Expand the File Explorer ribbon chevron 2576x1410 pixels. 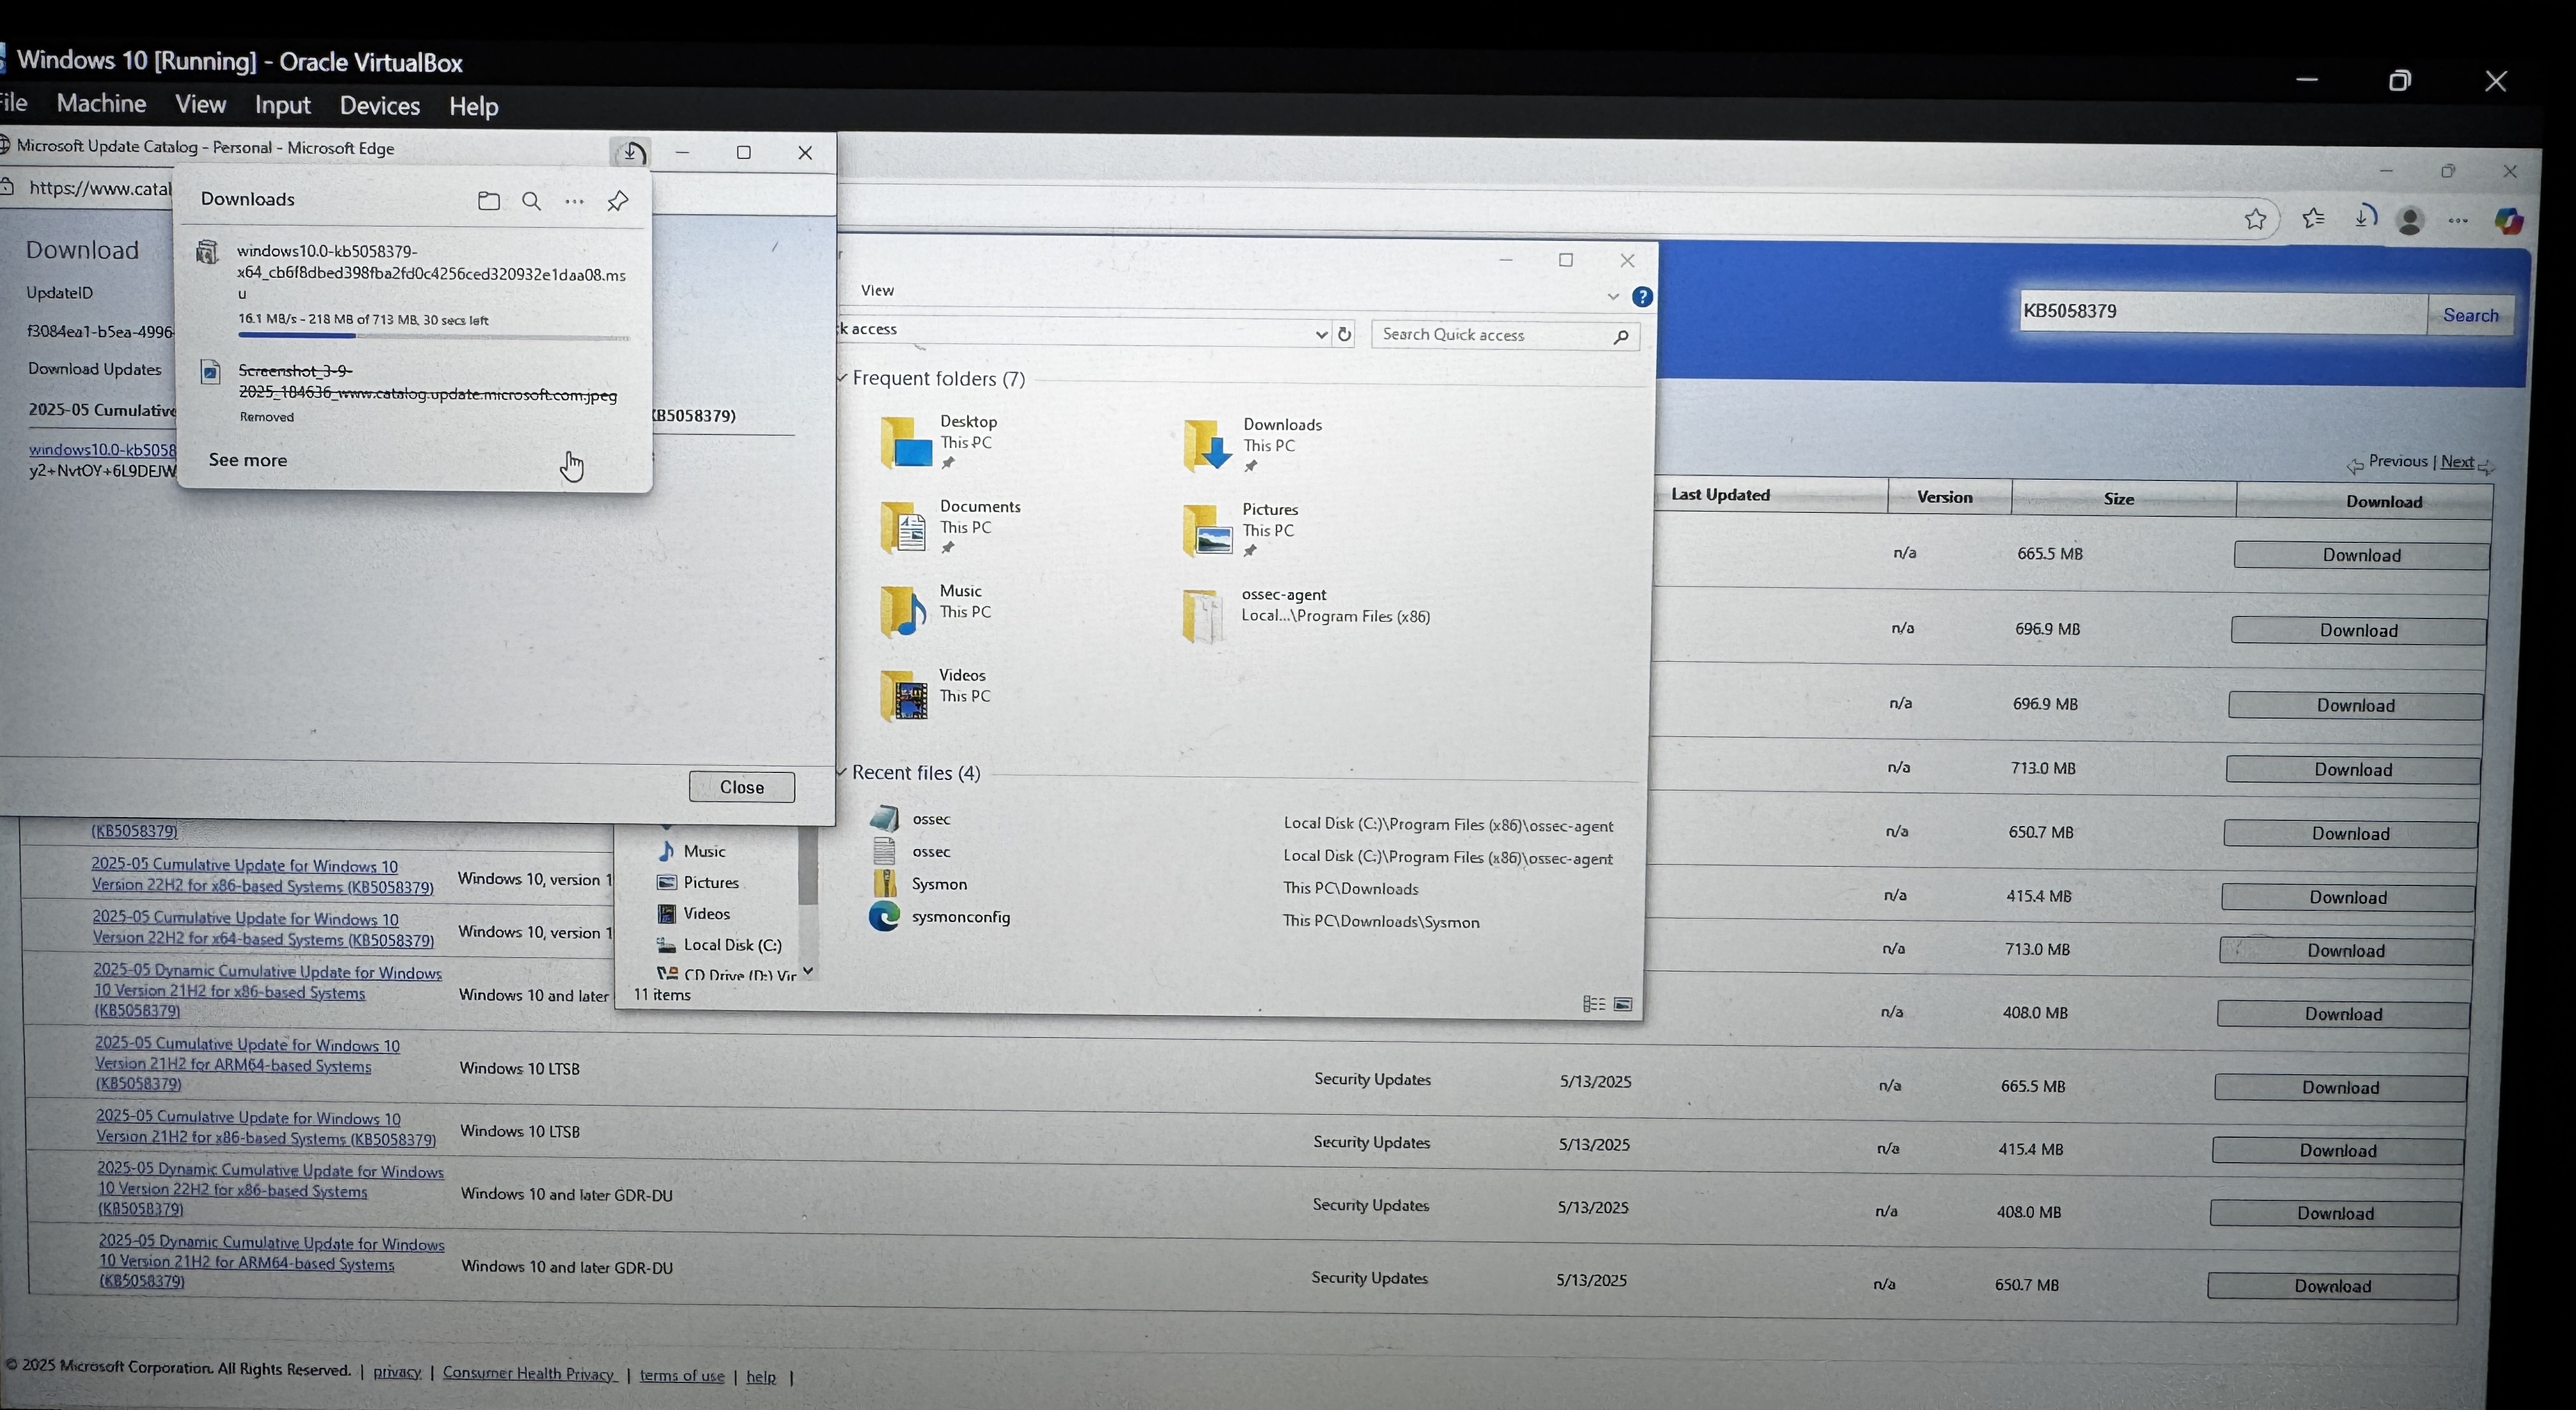(1612, 297)
